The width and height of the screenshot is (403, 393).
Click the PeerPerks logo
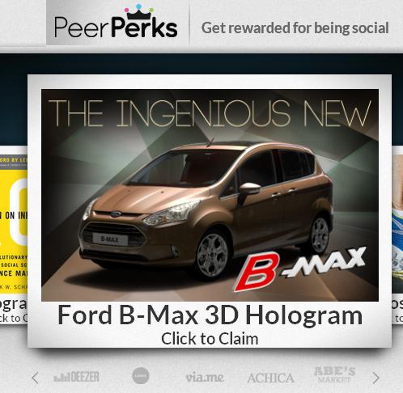click(116, 23)
